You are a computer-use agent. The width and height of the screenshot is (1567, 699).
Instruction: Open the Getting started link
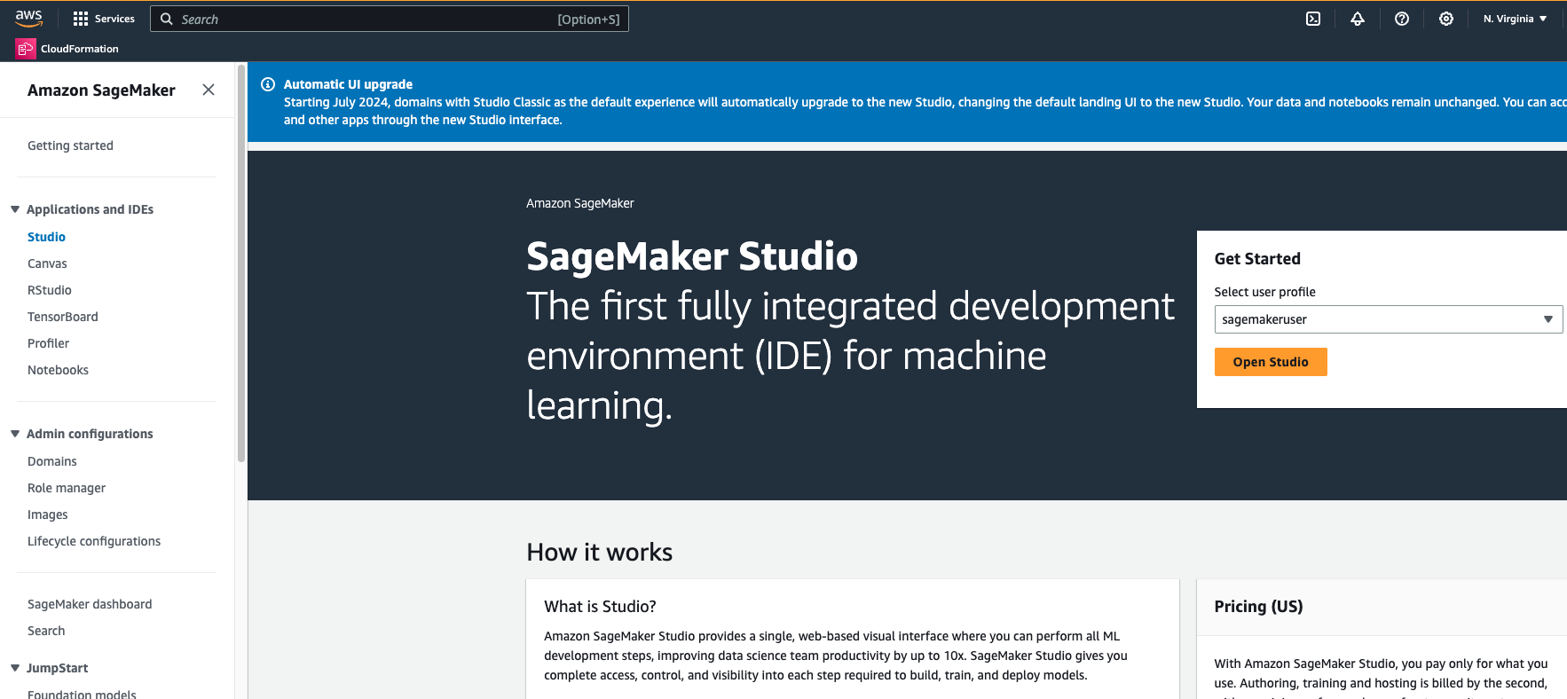[x=70, y=145]
